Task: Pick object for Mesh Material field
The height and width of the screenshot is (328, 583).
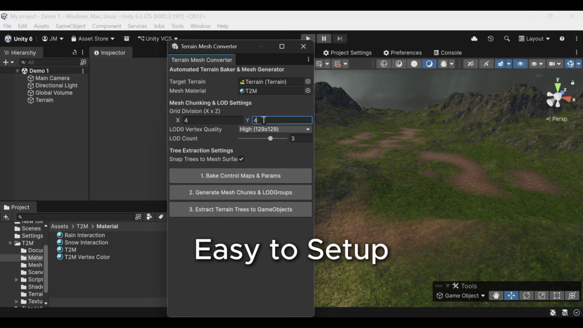Action: 308,91
